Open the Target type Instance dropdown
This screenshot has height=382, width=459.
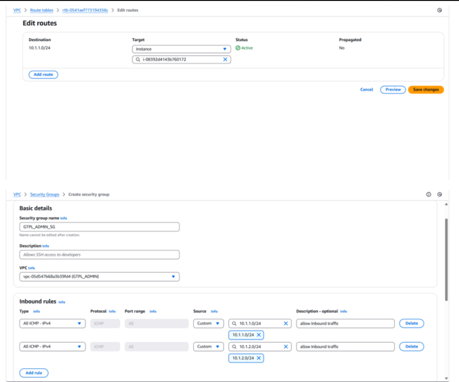181,49
